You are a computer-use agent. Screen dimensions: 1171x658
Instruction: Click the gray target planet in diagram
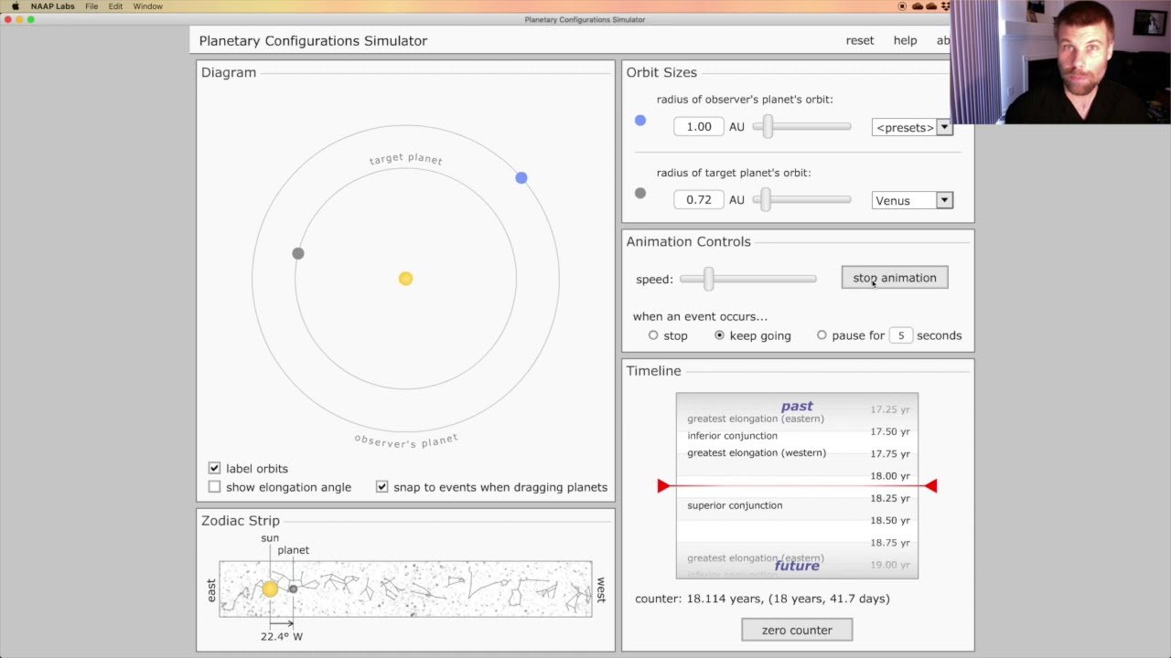298,253
